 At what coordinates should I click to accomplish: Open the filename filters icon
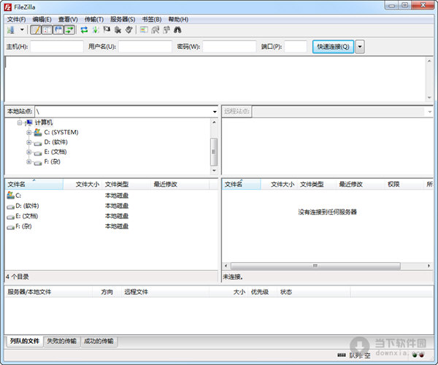point(144,30)
